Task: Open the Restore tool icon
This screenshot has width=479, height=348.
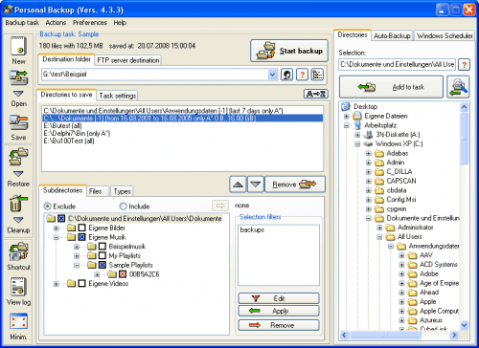Action: [18, 157]
